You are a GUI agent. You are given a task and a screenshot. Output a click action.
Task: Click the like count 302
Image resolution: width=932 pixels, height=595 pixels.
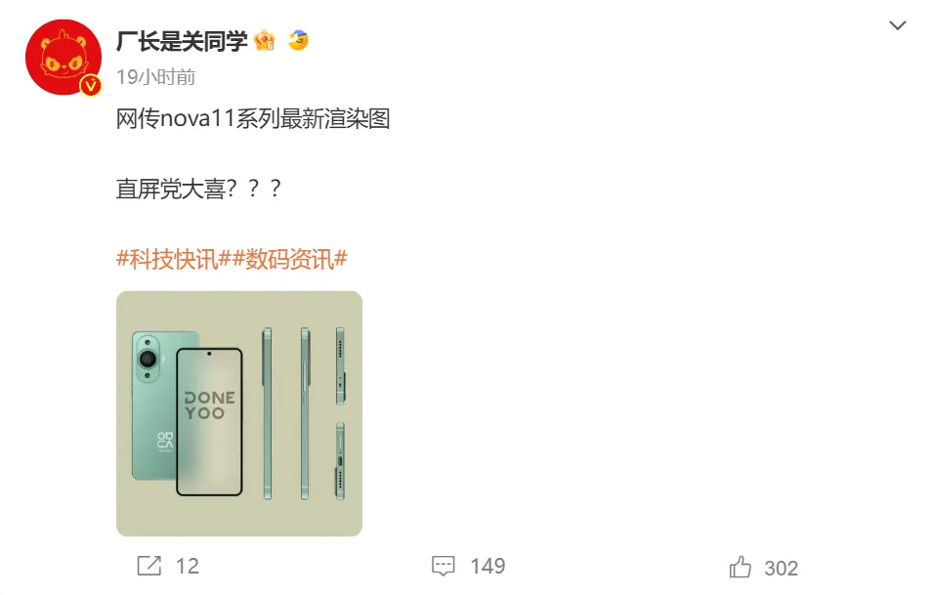tap(781, 569)
